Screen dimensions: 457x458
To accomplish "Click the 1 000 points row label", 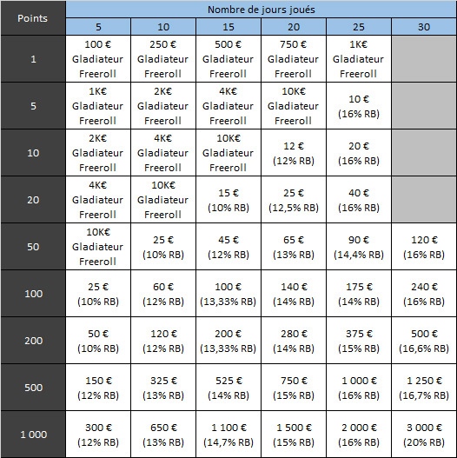I will coord(33,434).
